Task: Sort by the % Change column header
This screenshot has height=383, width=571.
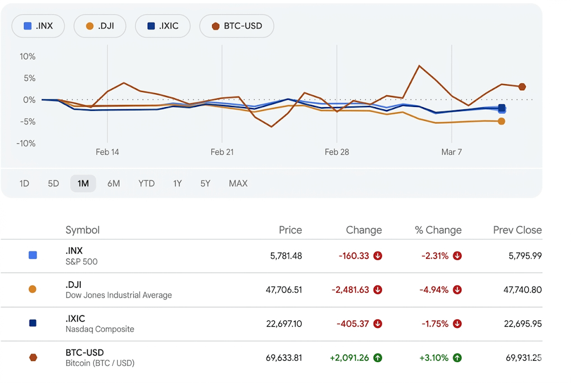Action: (438, 230)
